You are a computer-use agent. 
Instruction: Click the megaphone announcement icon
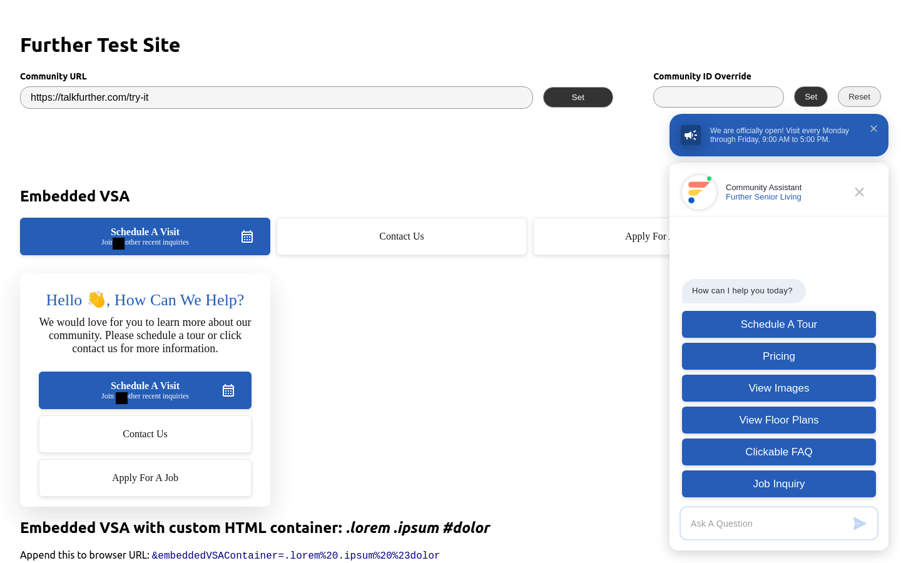click(x=691, y=135)
